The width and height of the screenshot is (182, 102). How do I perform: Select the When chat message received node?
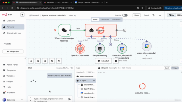point(64,30)
